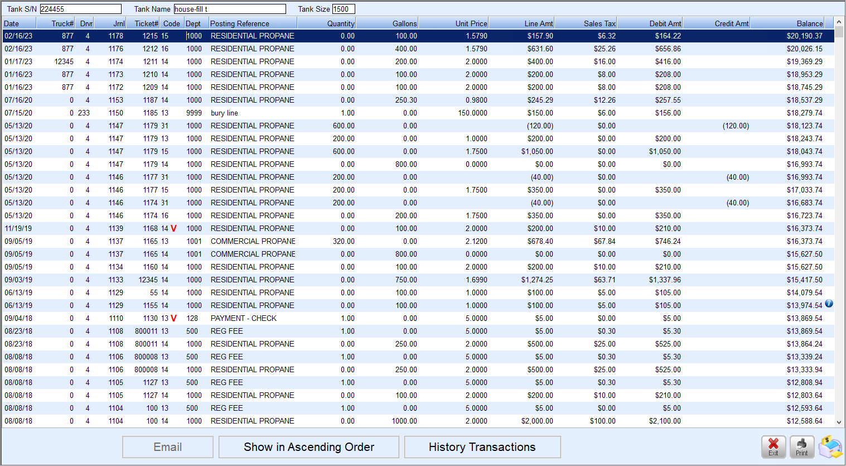Click the Credit Amt column header
Screen dimensions: 846x466
[717, 23]
